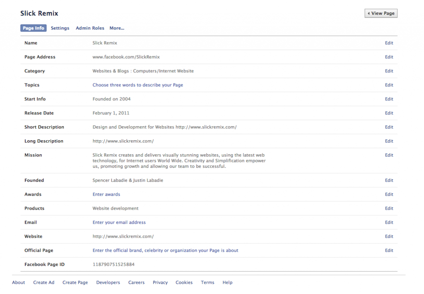
Task: Click the View Page button
Action: coord(381,13)
